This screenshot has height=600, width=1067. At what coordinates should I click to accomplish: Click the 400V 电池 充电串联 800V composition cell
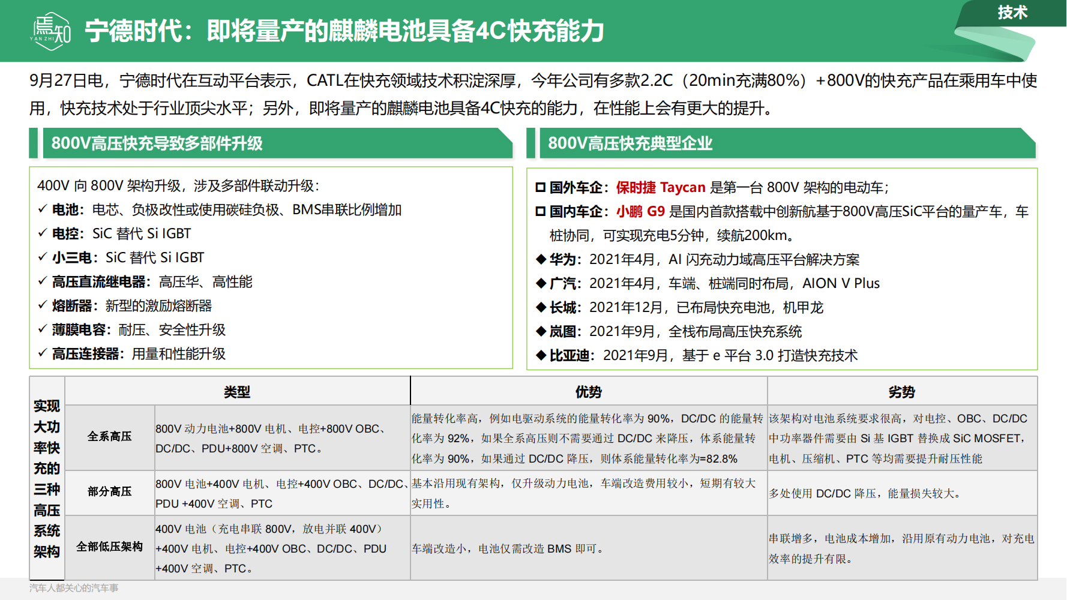tap(282, 548)
